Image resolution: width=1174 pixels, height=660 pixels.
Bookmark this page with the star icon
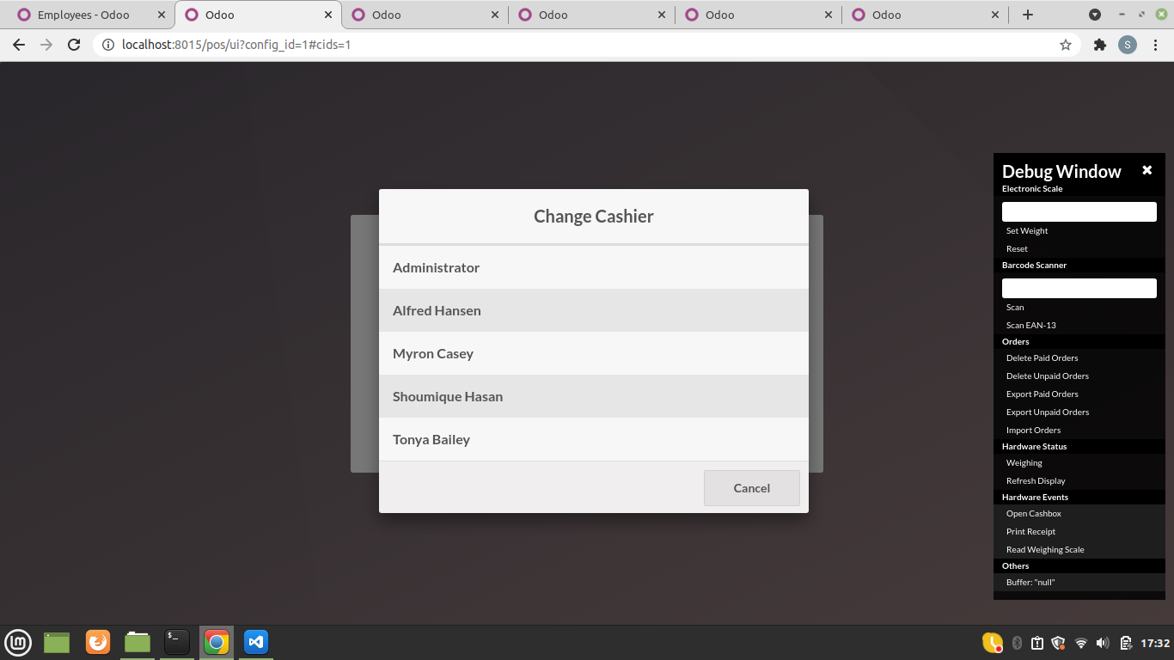click(x=1065, y=44)
